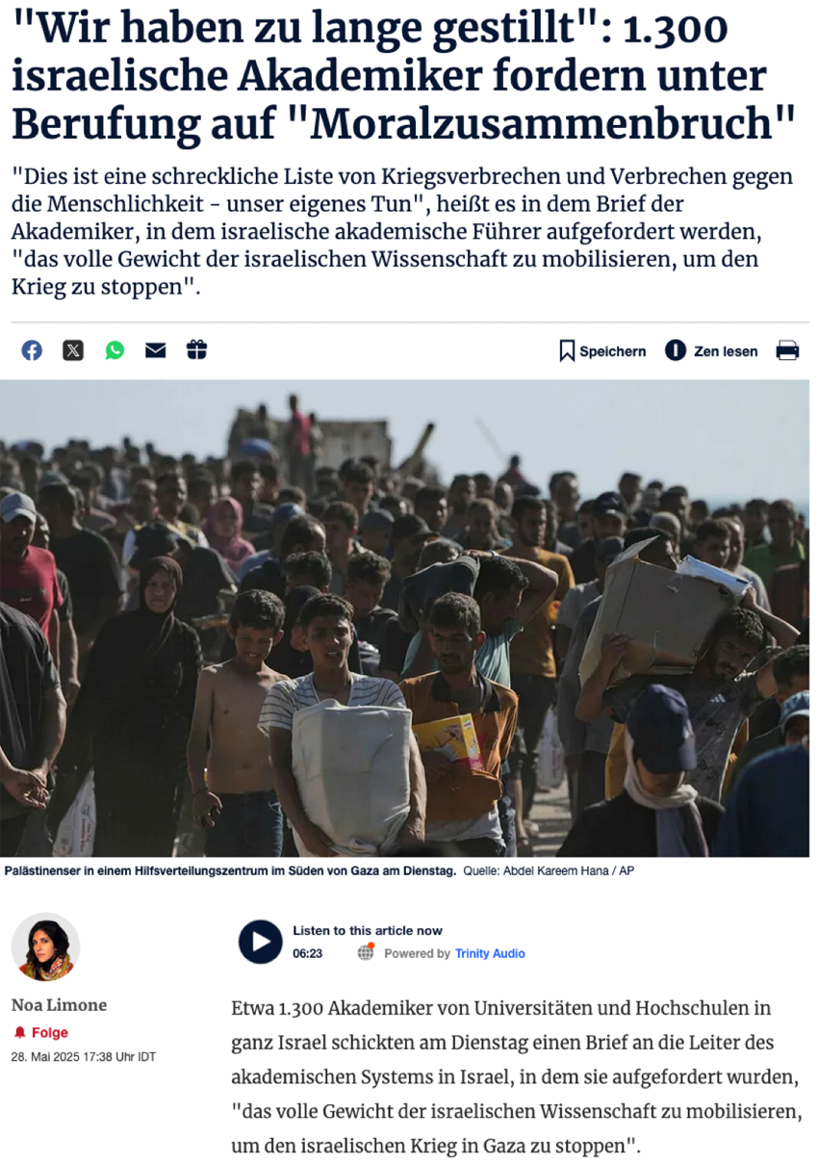This screenshot has height=1164, width=818.
Task: Click the audio duration 06:23
Action: pyautogui.click(x=307, y=953)
